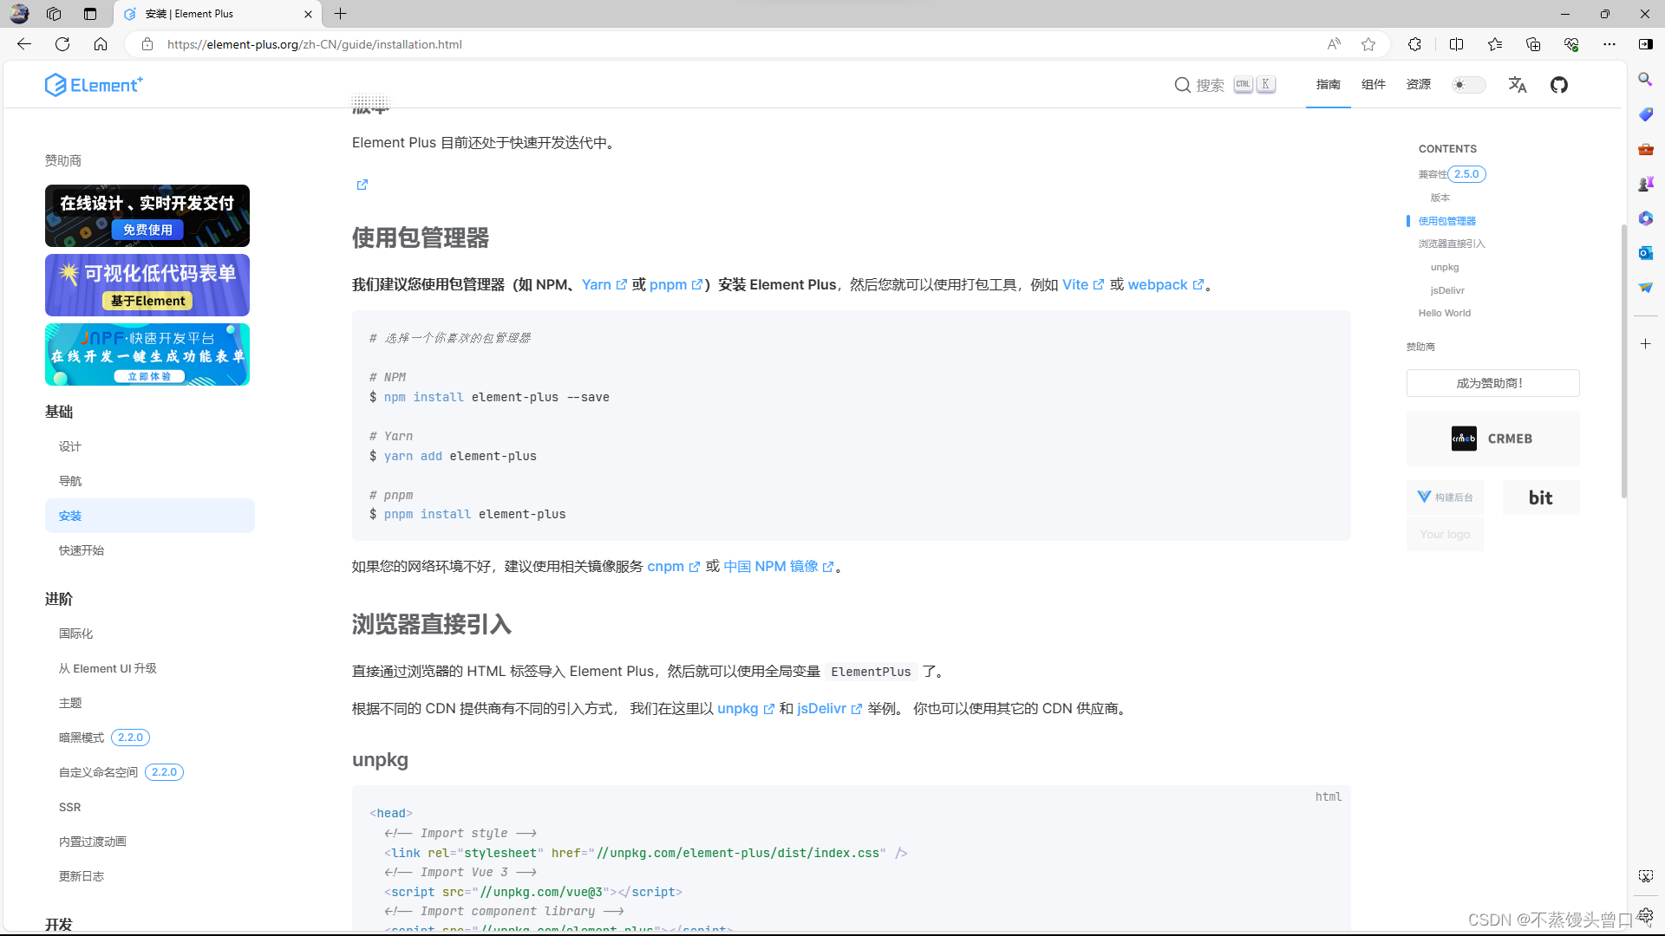This screenshot has width=1665, height=936.
Task: Open SSR sidebar item
Action: pyautogui.click(x=69, y=807)
